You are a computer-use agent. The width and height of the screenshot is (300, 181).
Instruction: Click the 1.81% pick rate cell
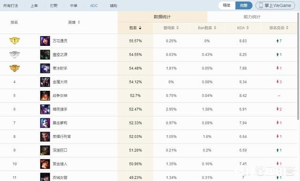[x=171, y=68]
